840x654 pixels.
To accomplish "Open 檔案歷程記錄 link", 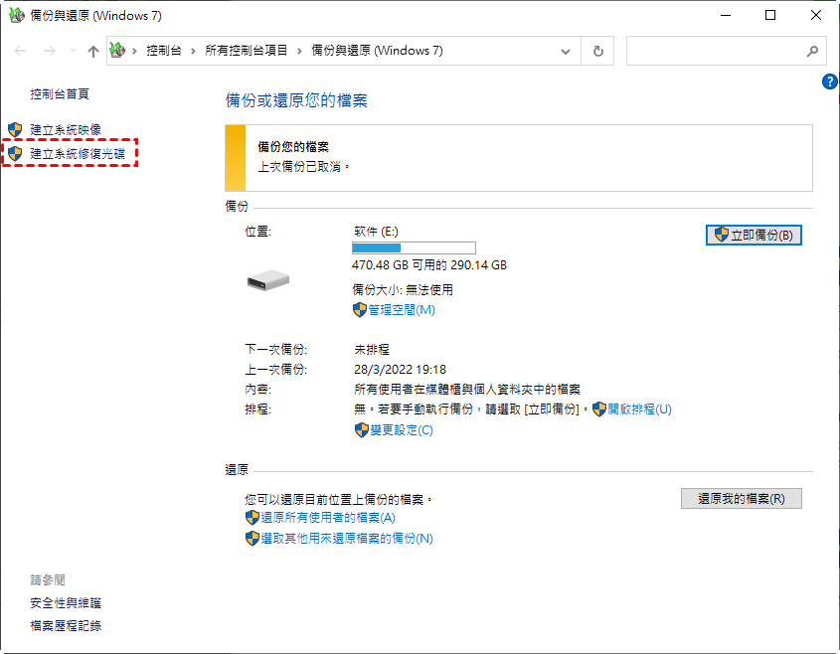I will coord(66,626).
